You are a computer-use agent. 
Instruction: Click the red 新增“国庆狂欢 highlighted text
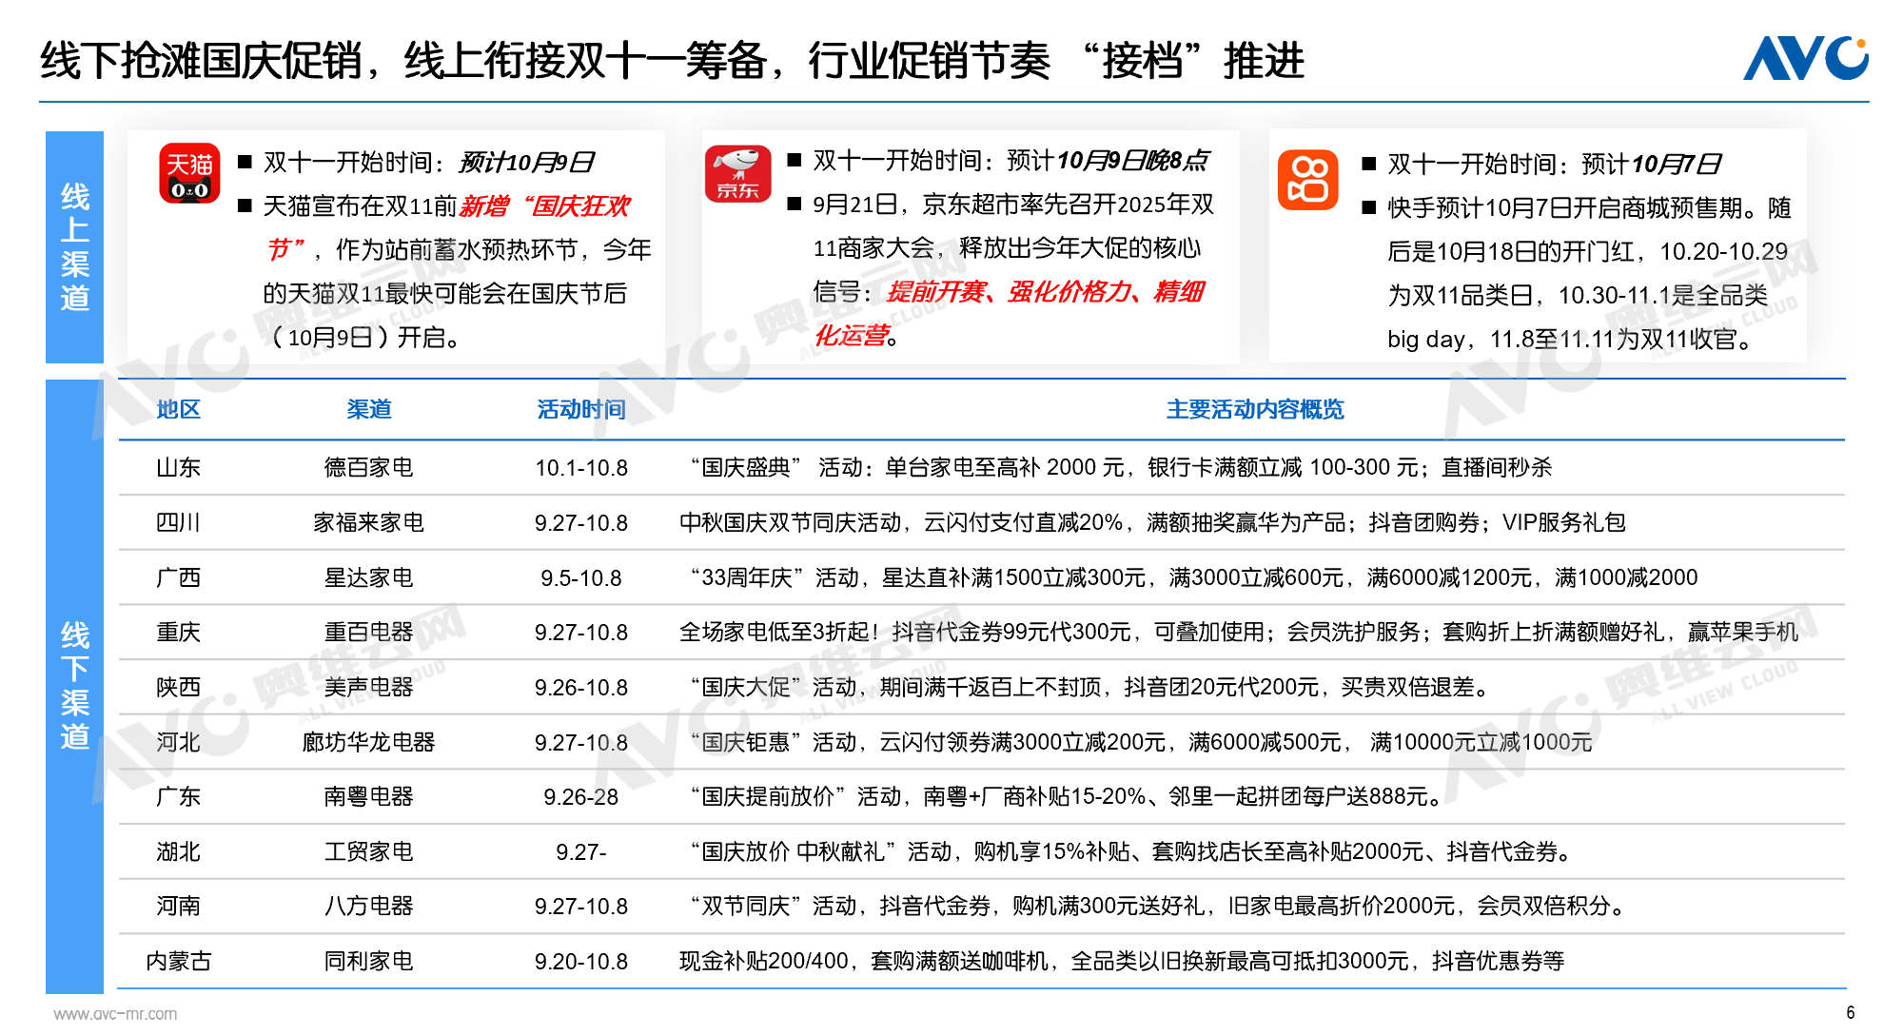(x=544, y=206)
